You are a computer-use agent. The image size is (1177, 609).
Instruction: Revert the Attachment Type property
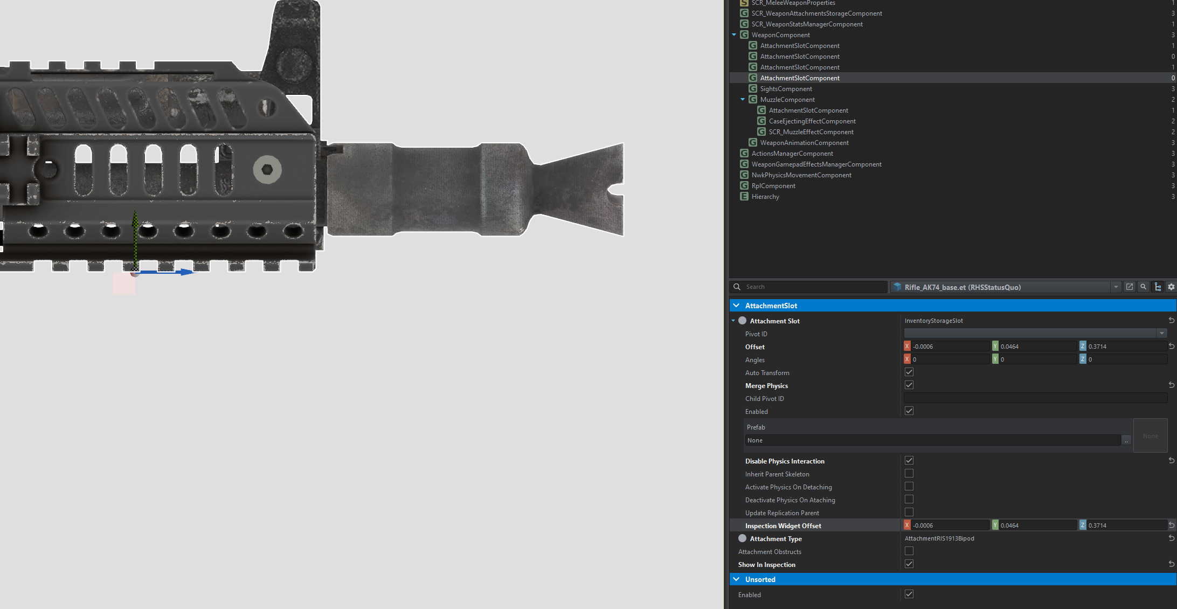tap(1171, 538)
